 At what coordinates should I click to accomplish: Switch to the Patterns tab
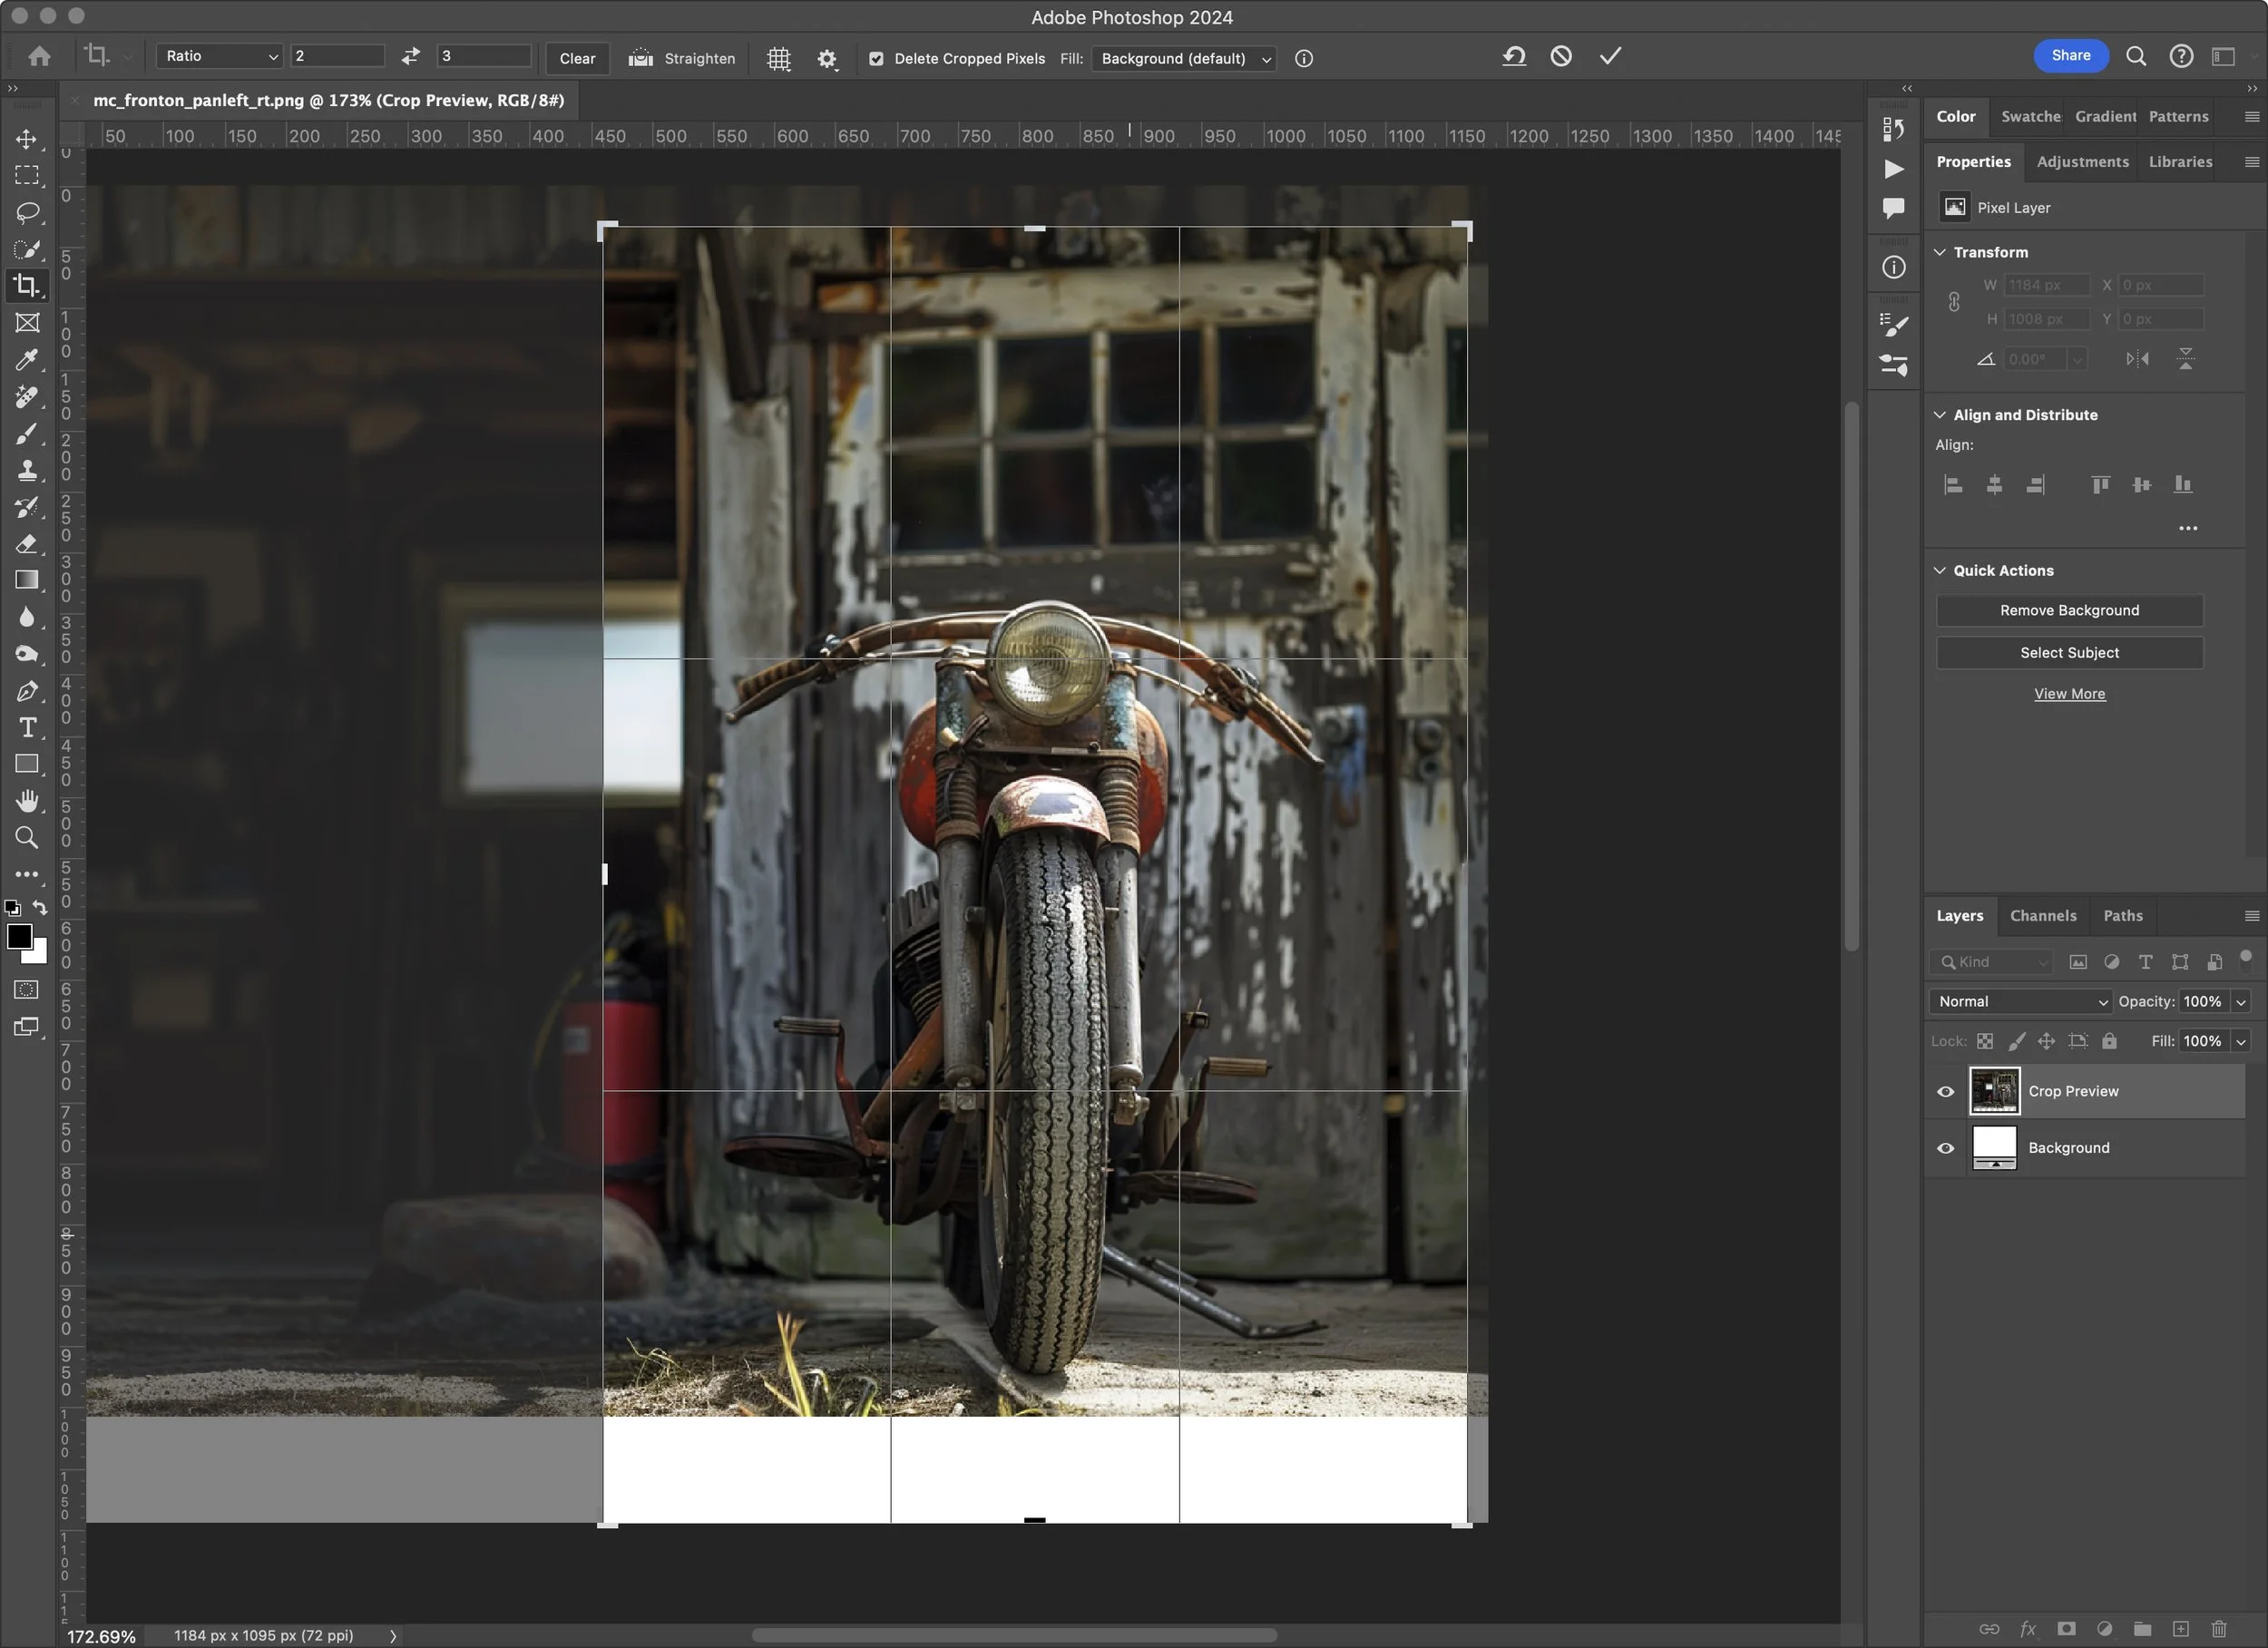click(x=2178, y=117)
